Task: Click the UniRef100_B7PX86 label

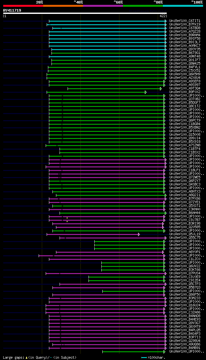Action: click(x=185, y=199)
